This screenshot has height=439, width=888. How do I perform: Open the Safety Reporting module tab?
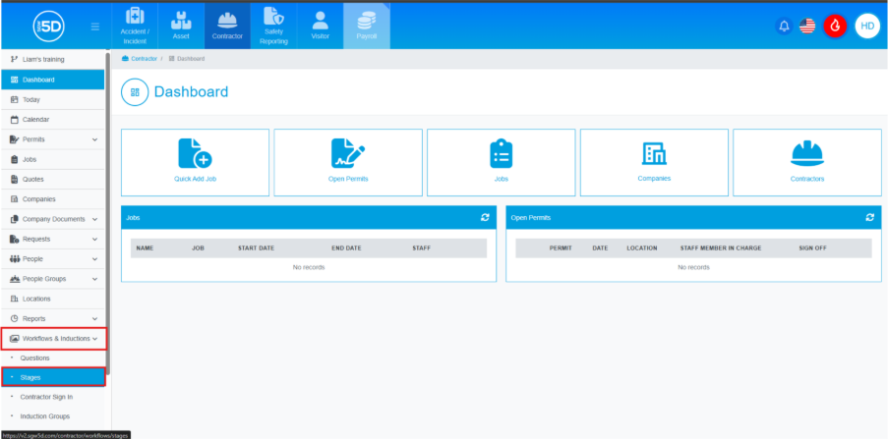coord(273,26)
